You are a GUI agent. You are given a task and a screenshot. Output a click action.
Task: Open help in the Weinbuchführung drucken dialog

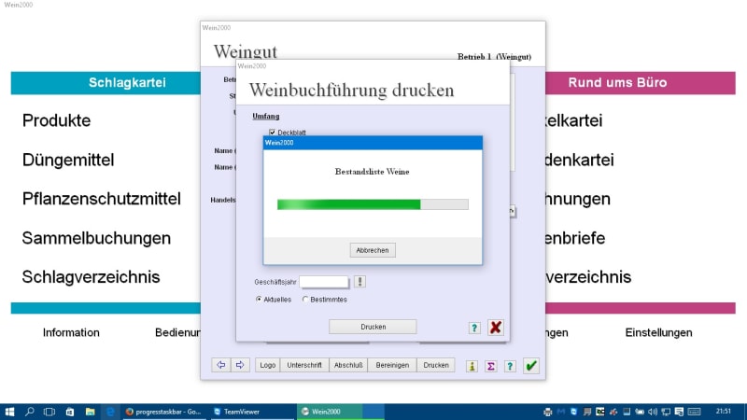pyautogui.click(x=474, y=328)
